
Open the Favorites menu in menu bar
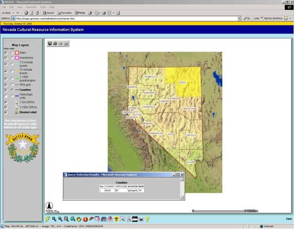[31, 7]
